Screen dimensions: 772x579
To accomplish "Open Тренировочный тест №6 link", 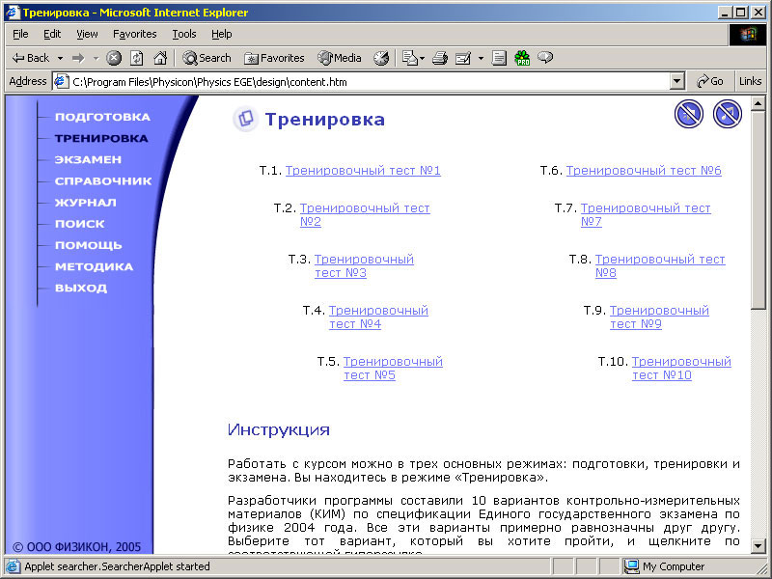I will [x=644, y=171].
